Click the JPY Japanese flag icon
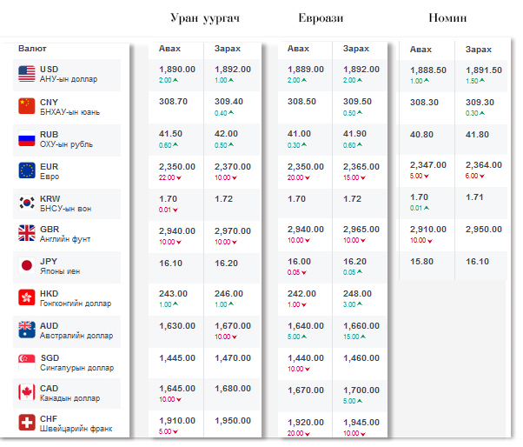This screenshot has width=523, height=447. pyautogui.click(x=26, y=266)
